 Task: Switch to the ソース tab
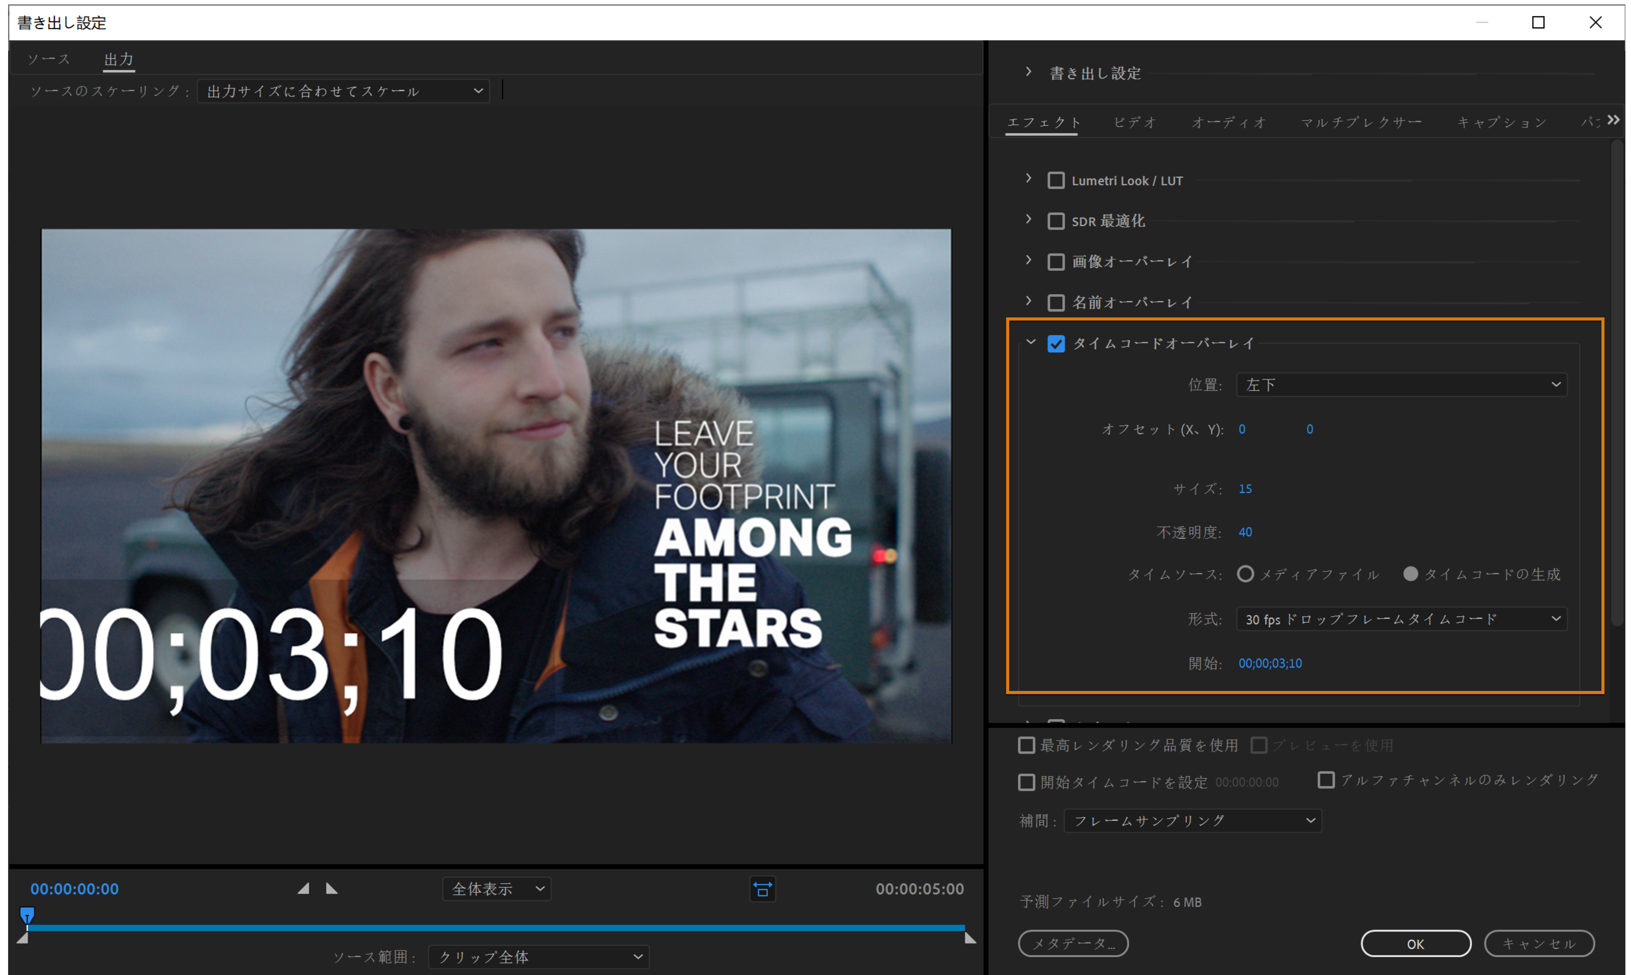49,59
